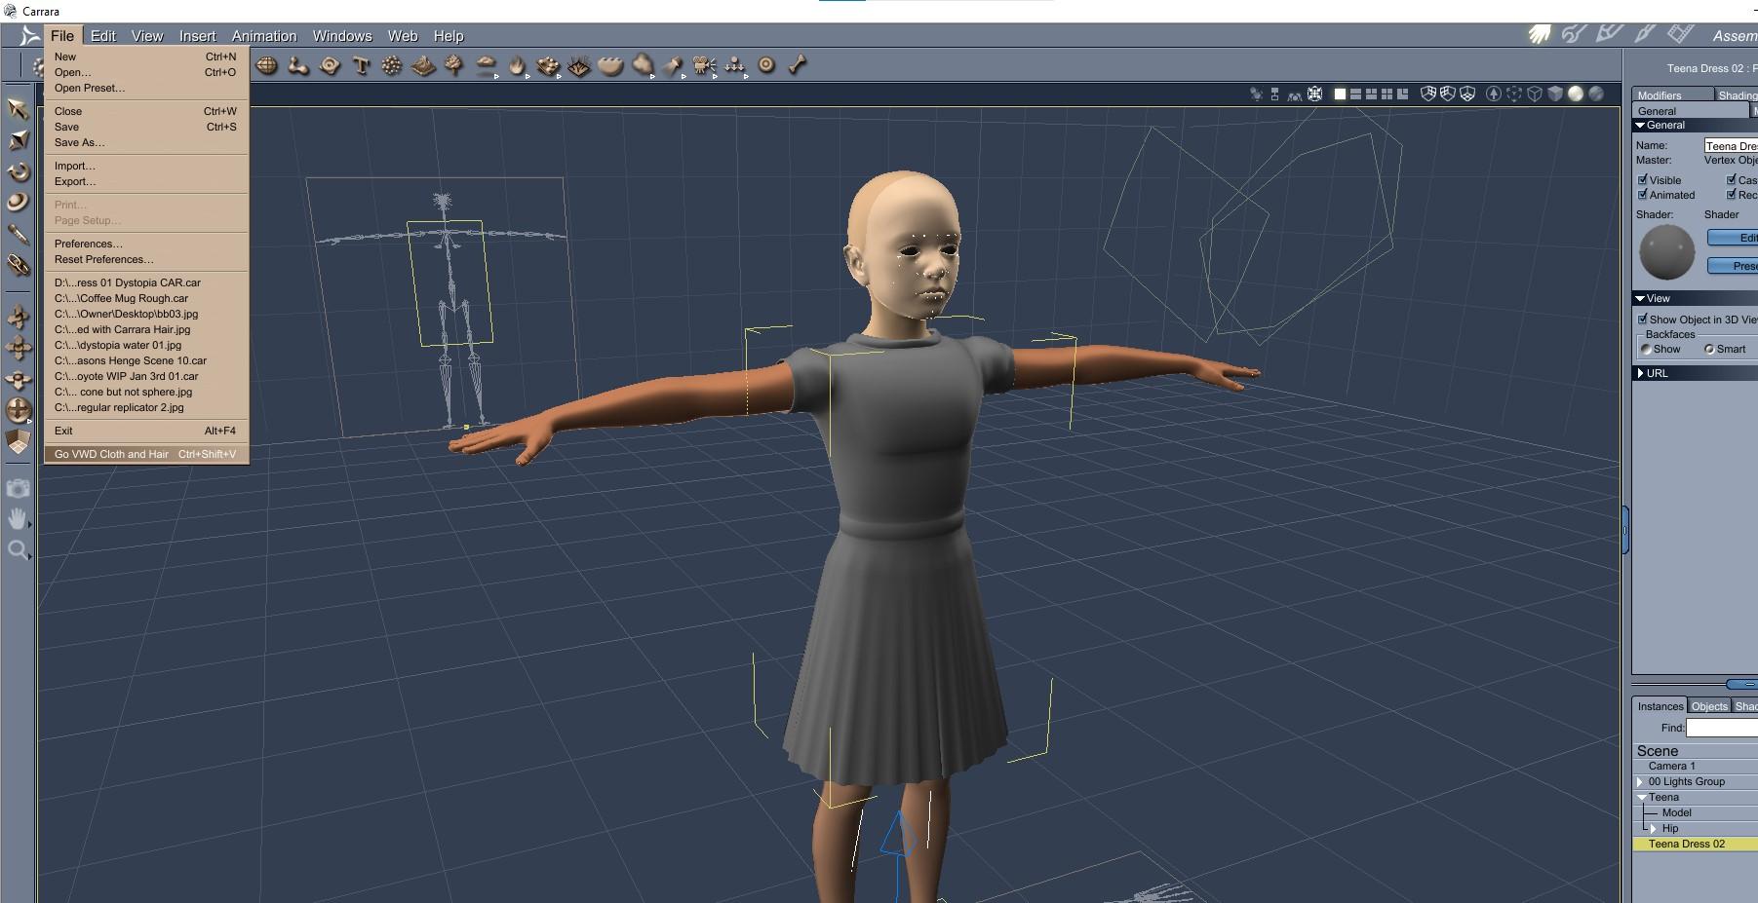1758x903 pixels.
Task: Toggle Show Object in 3D View checkbox
Action: (x=1643, y=320)
